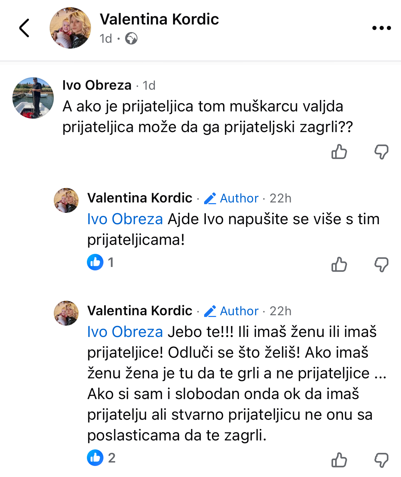Thumbs down the reply 'Ajde Ivo napušite se'
Screen dimensions: 401x477
(x=381, y=265)
